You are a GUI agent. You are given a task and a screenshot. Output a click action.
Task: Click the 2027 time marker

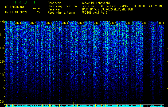pos(113,23)
